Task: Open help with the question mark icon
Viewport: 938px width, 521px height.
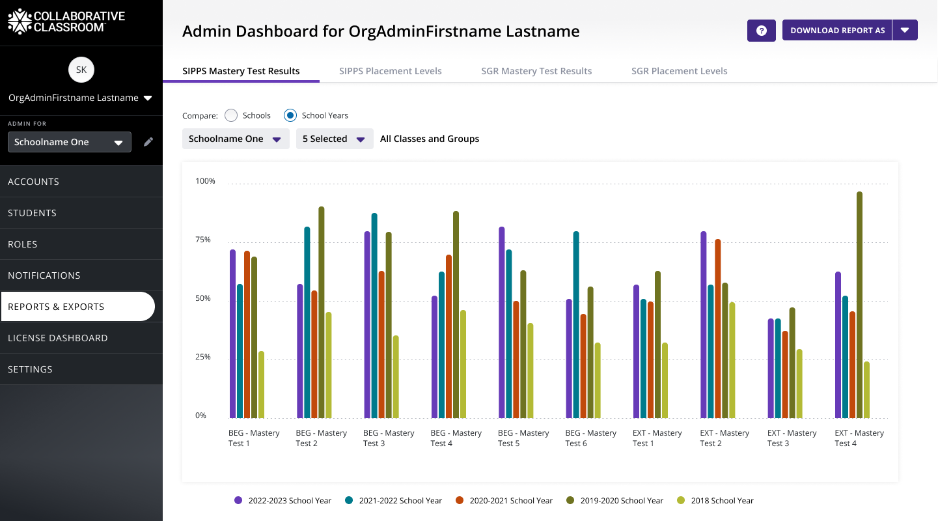Action: pos(761,31)
